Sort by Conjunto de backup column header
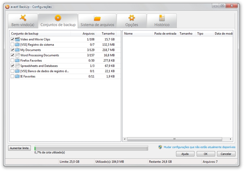 tap(40, 34)
